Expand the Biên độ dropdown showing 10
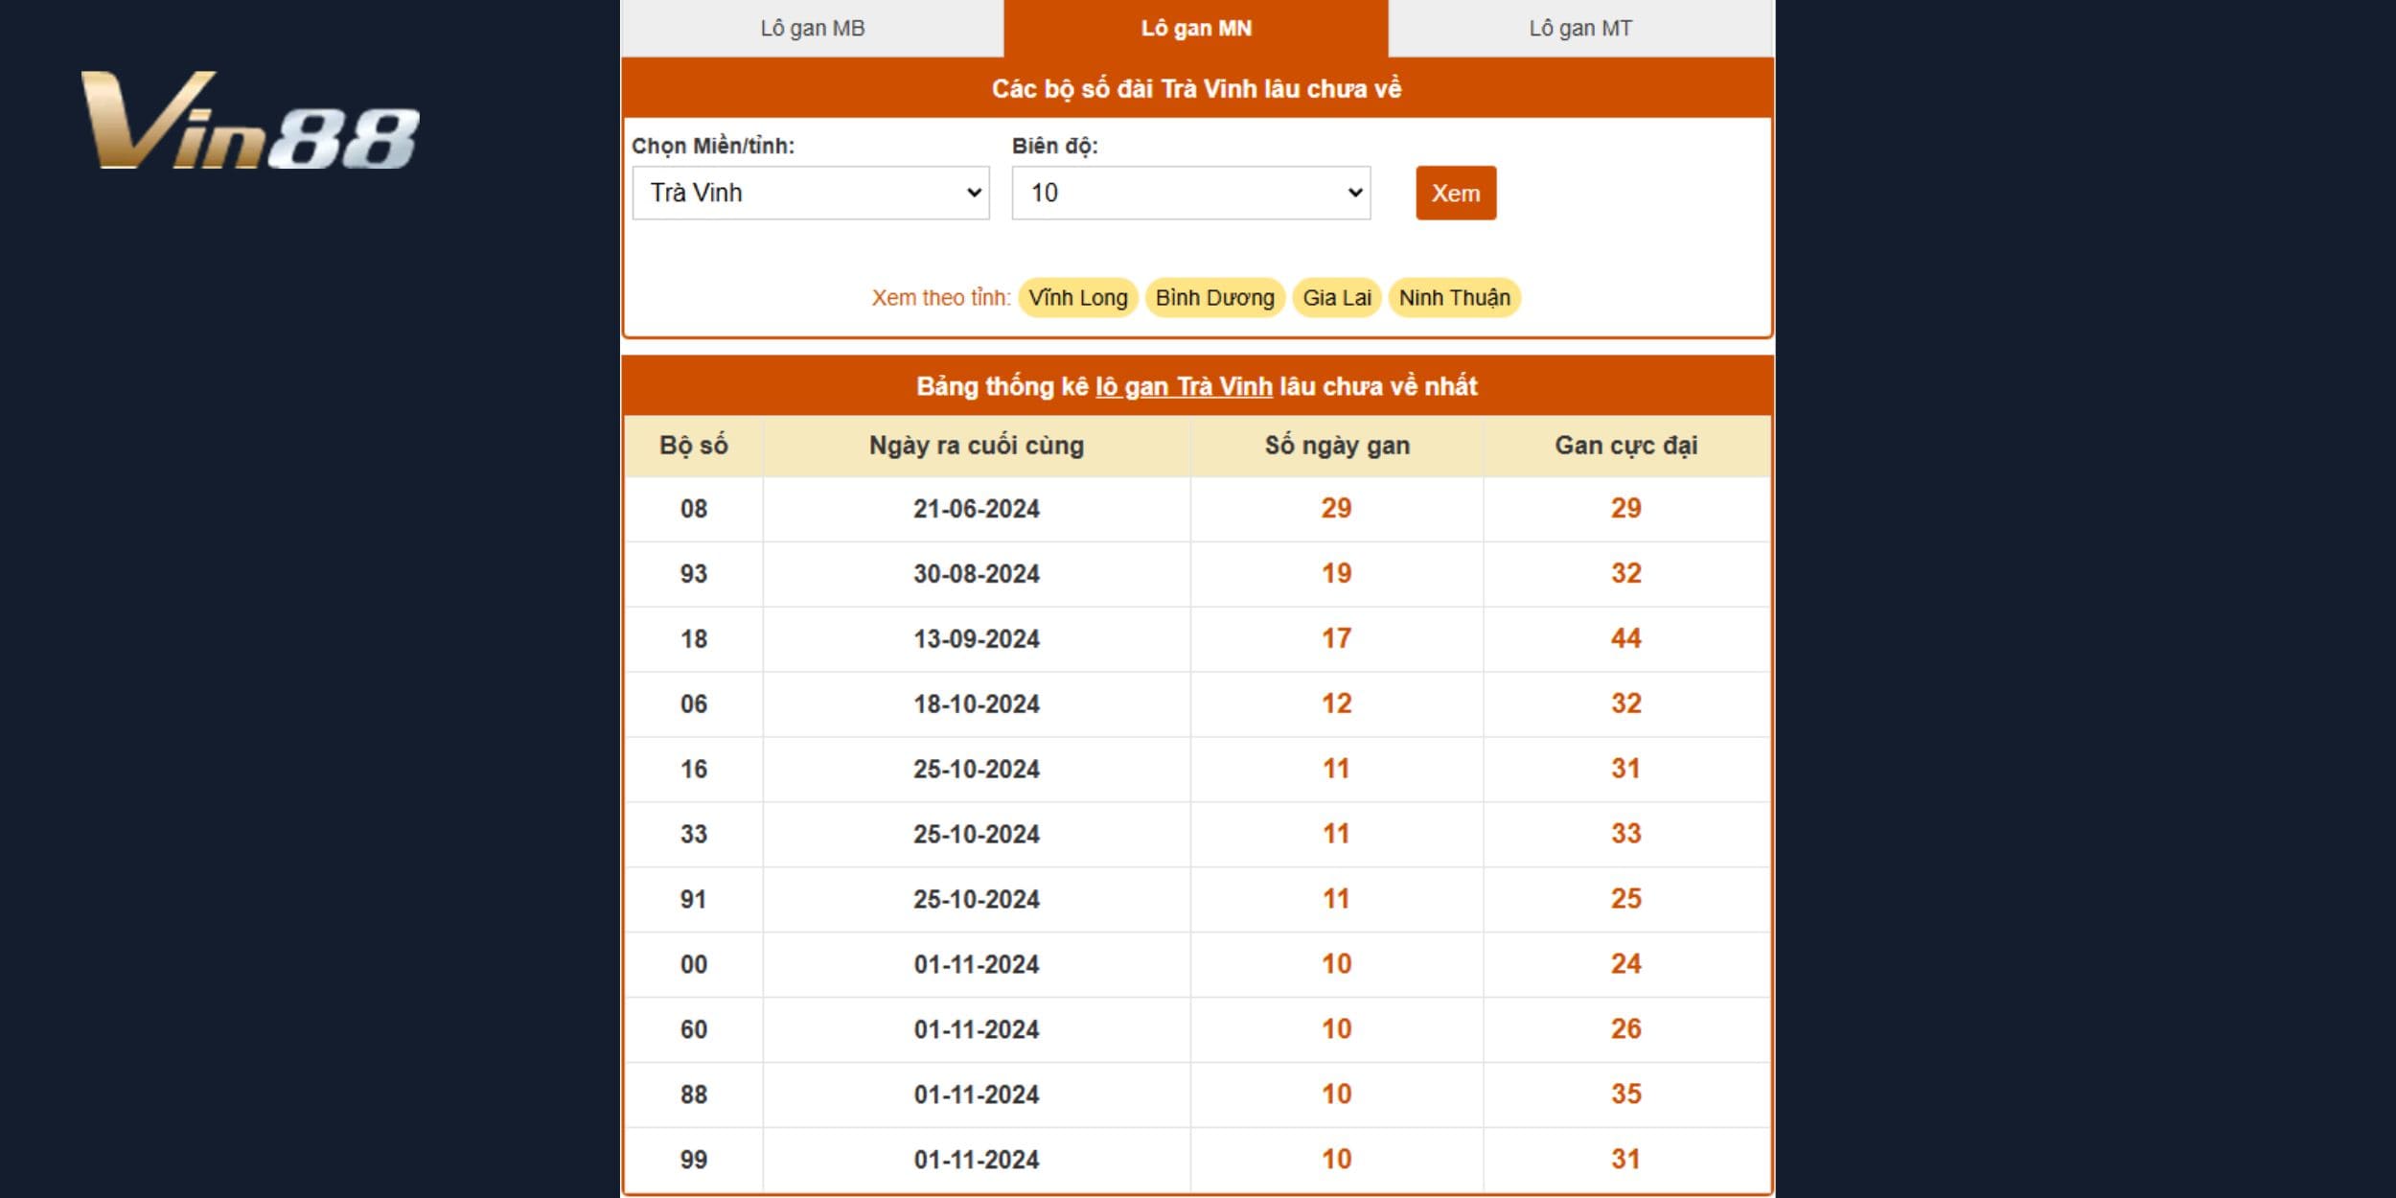 (1191, 193)
